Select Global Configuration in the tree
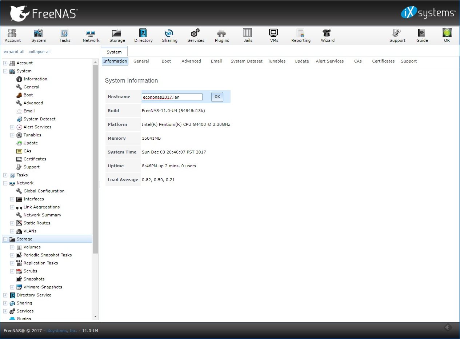Screen dimensions: 460x339 [x=44, y=191]
